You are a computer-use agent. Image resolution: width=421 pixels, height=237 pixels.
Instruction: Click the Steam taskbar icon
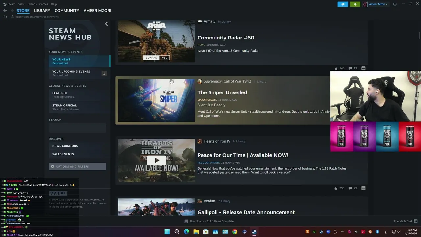click(254, 232)
